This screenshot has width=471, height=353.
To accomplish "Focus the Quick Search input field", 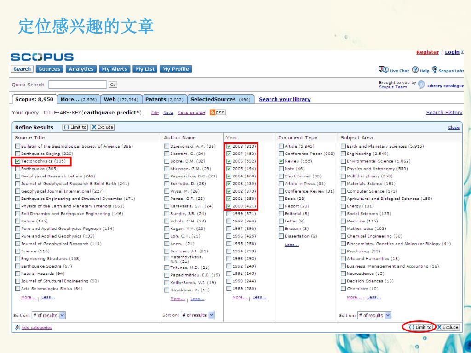I will click(77, 85).
